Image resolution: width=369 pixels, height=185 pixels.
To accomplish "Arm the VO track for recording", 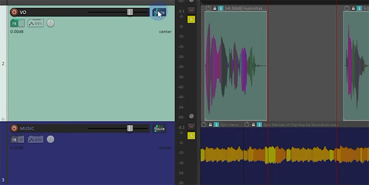I will tap(14, 12).
